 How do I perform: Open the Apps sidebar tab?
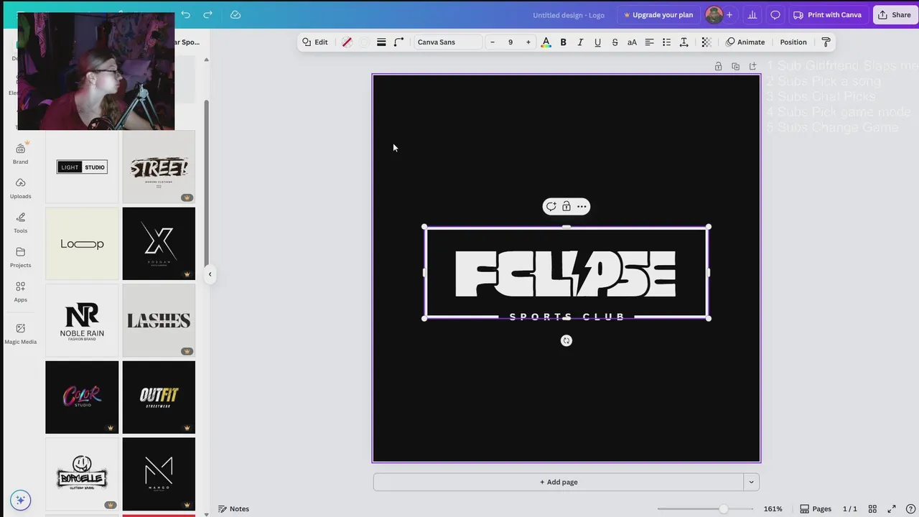pos(20,292)
